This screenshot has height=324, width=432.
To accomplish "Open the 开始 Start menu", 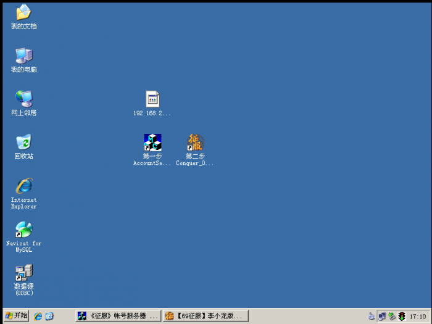I will point(16,316).
